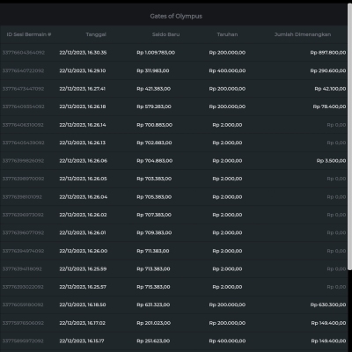Select date 22/12/2023, 16.26.05
The width and height of the screenshot is (352, 352).
[83, 179]
